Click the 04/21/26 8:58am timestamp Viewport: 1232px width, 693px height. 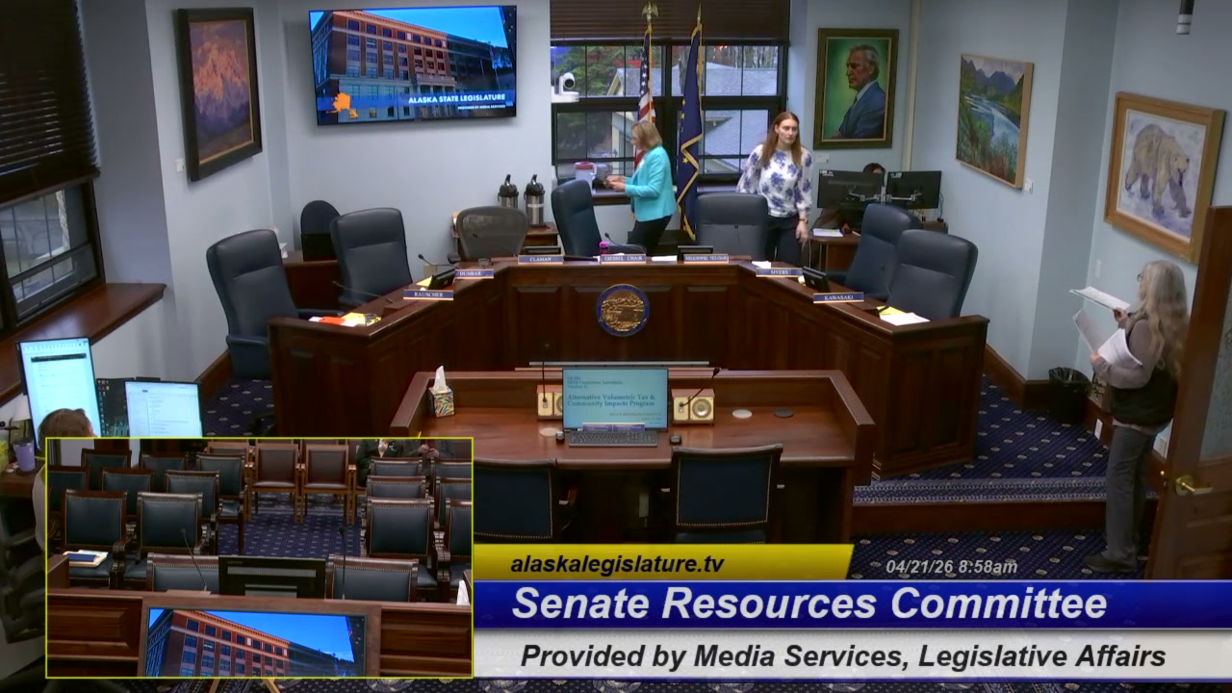point(951,567)
